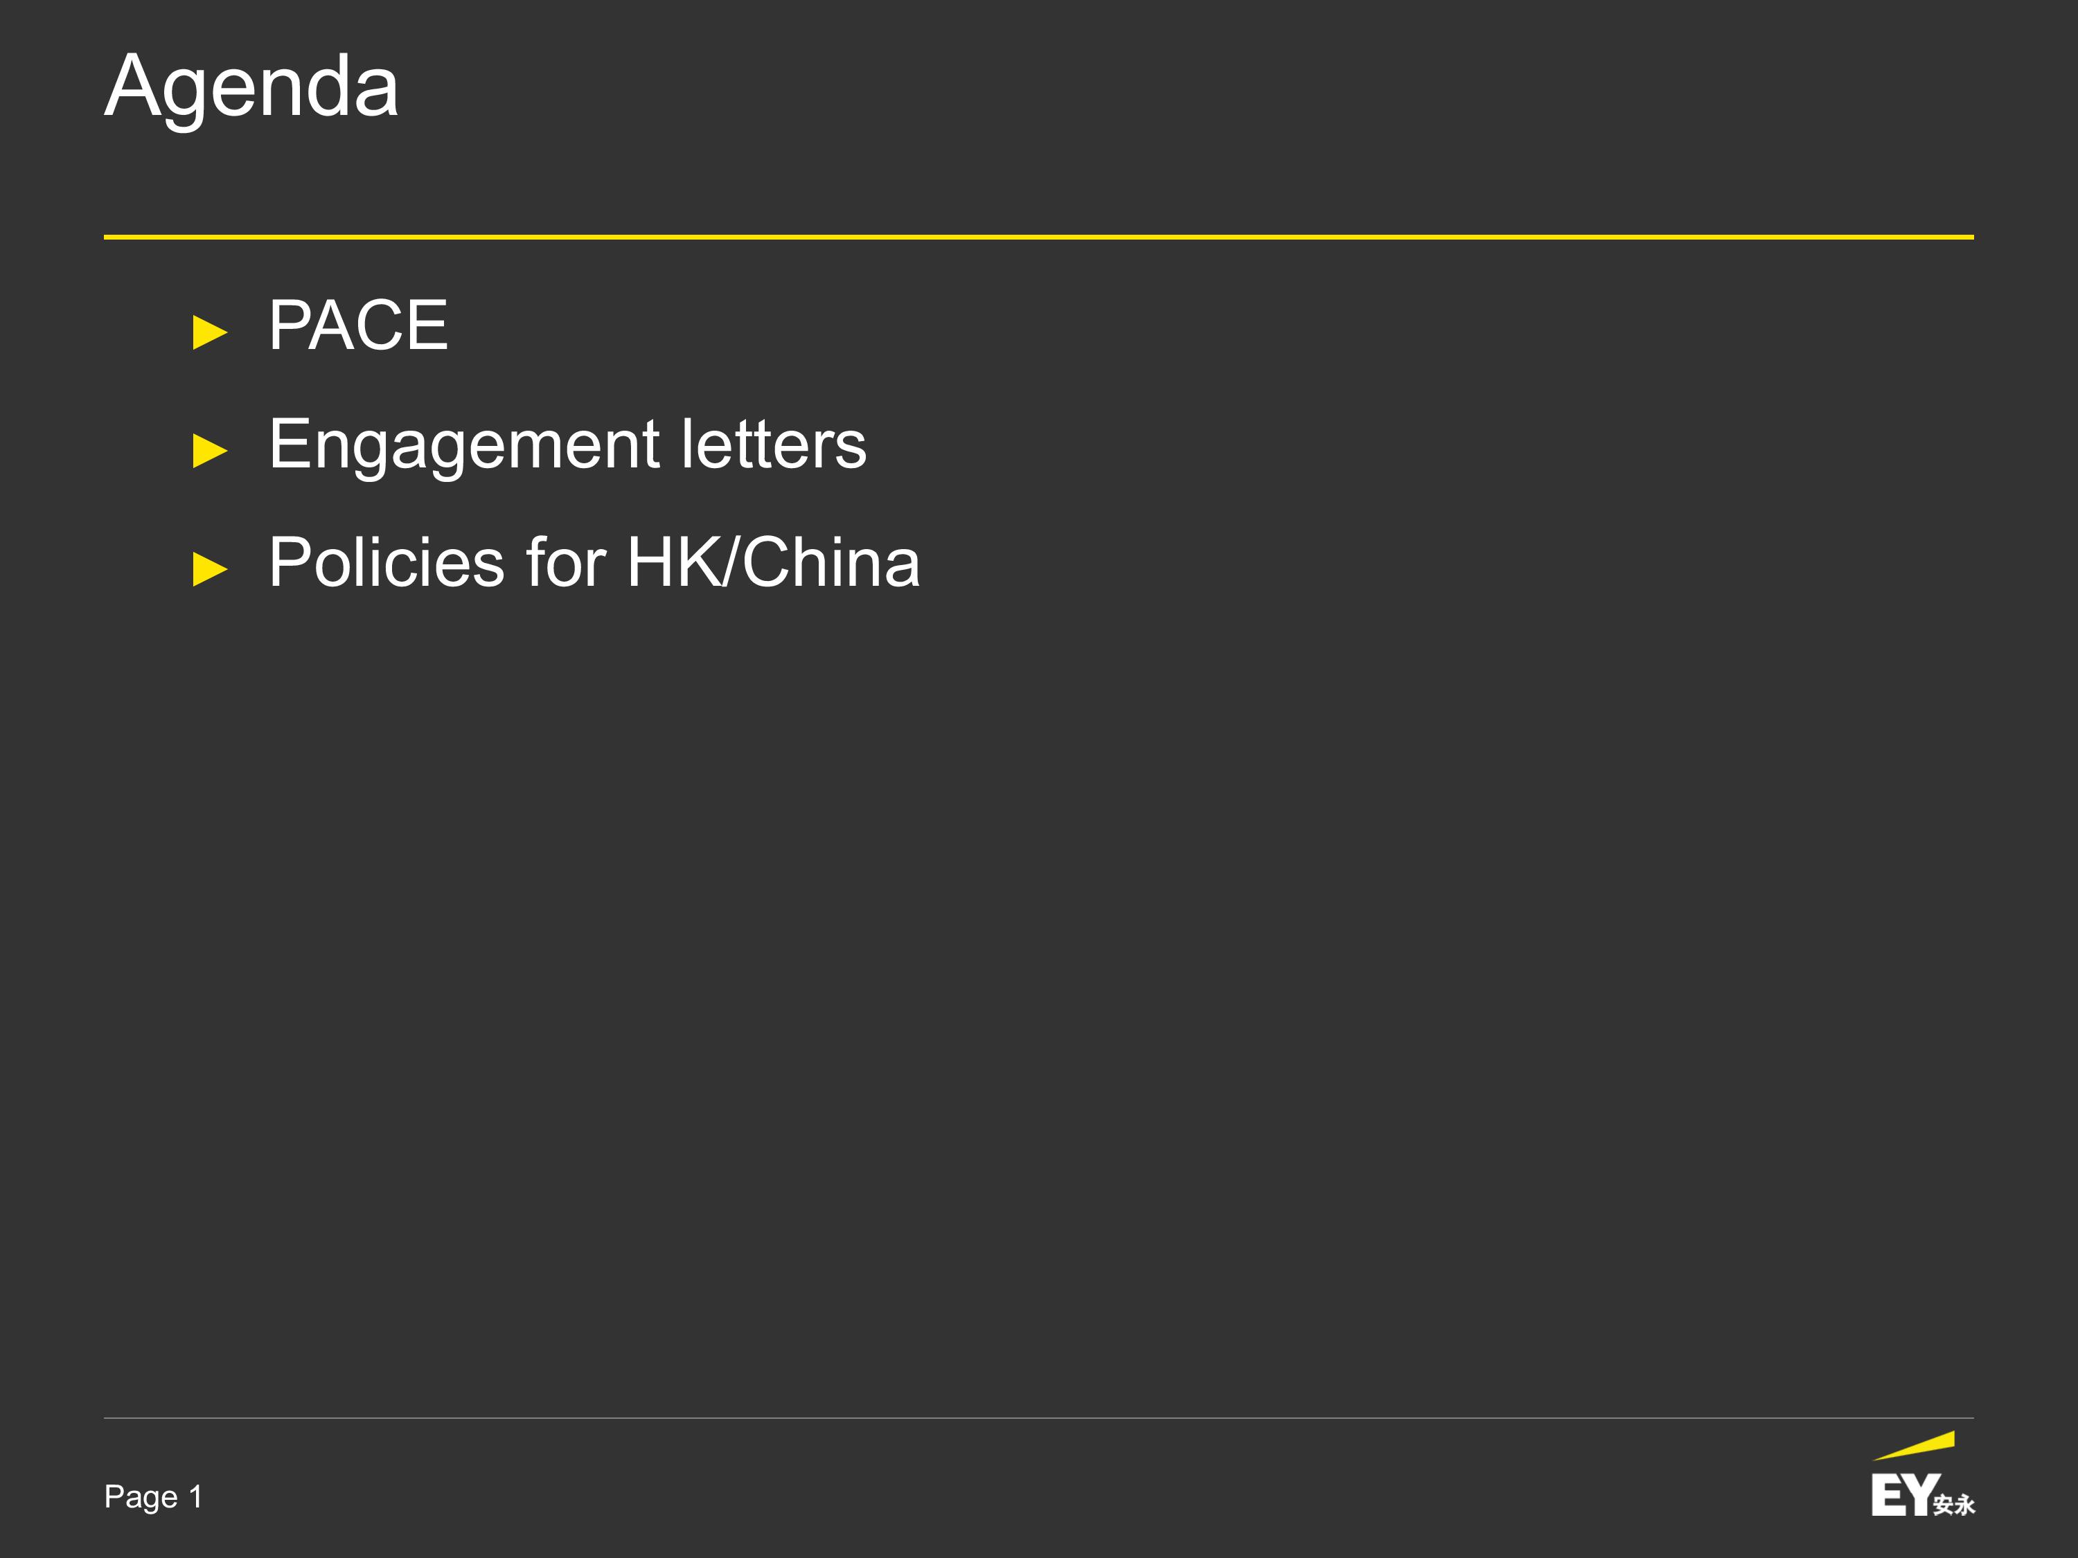Select the page number 1 in footer
Image resolution: width=2078 pixels, height=1558 pixels.
pyautogui.click(x=195, y=1495)
